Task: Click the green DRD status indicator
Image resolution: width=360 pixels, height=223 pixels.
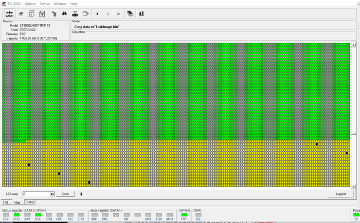Action: tap(17, 215)
